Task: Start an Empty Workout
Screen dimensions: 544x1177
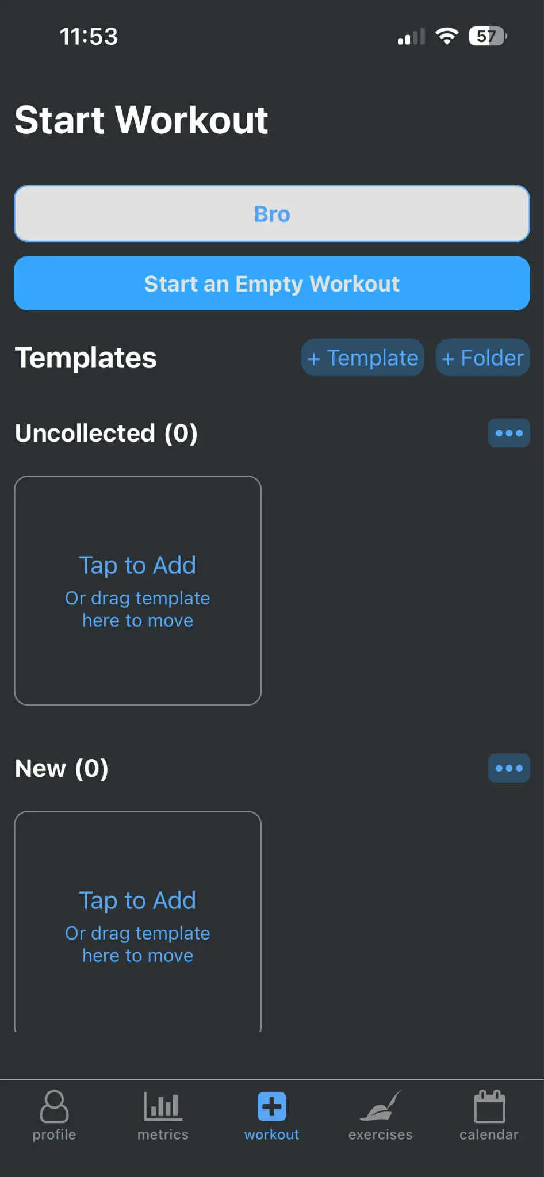Action: pos(271,283)
